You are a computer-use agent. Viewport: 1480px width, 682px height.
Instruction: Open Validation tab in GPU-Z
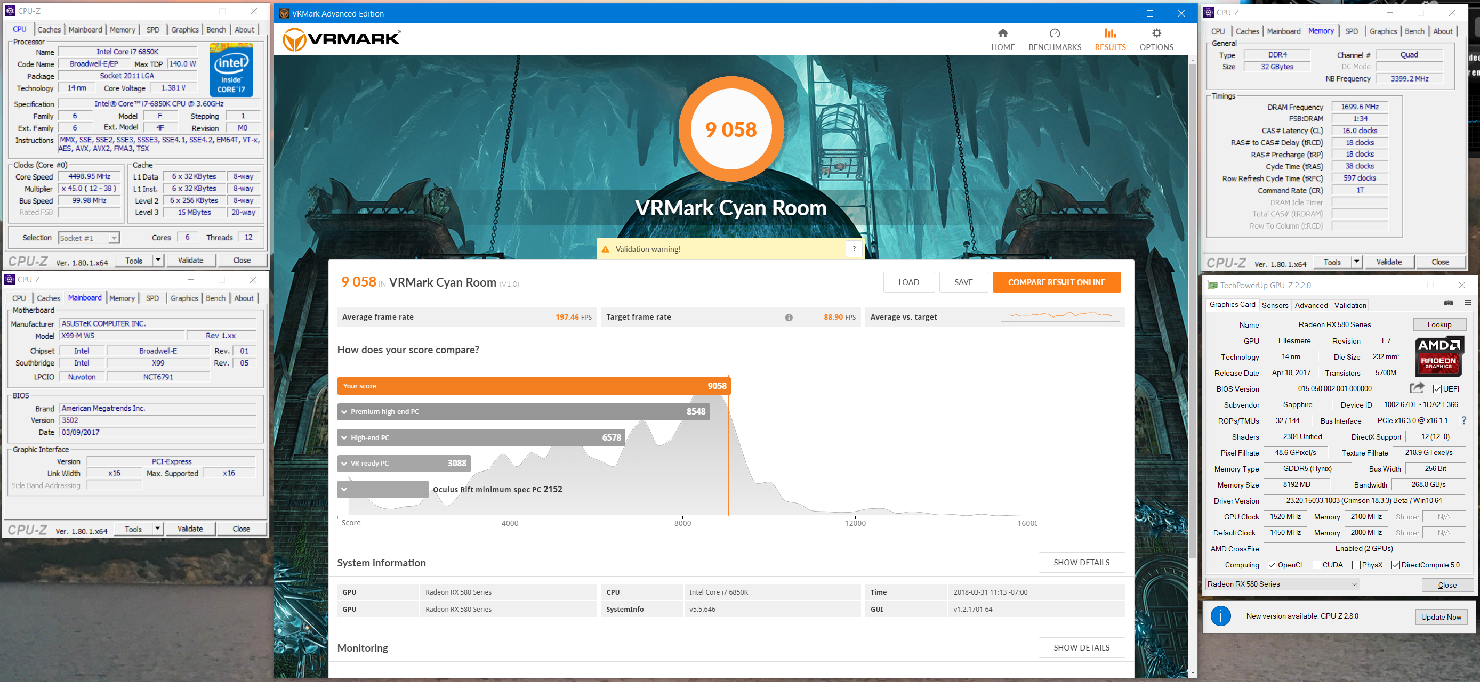tap(1350, 305)
